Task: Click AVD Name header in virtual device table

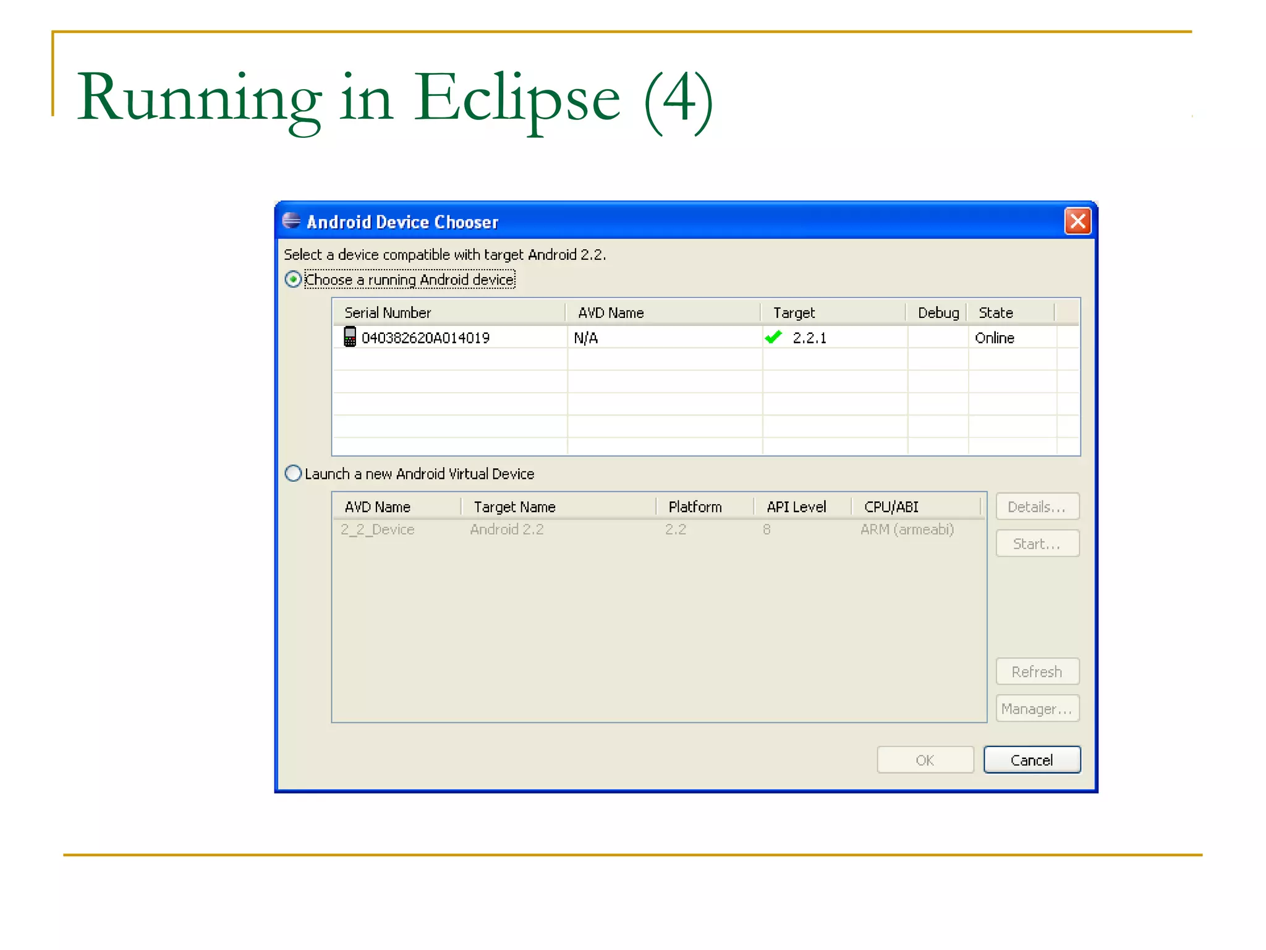Action: (x=397, y=507)
